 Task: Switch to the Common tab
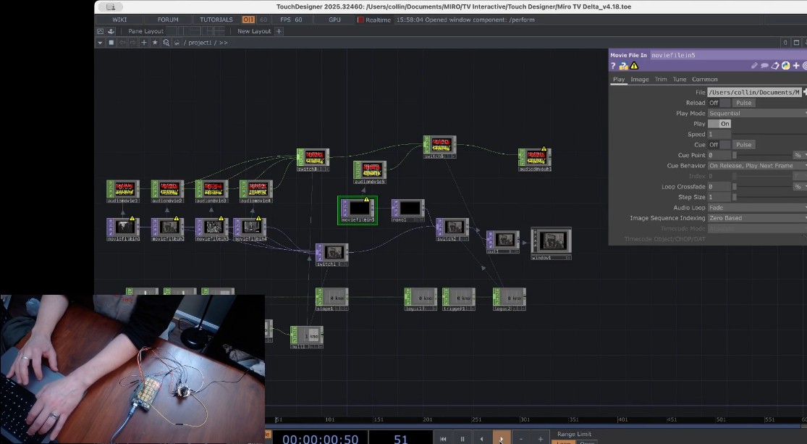(x=704, y=80)
